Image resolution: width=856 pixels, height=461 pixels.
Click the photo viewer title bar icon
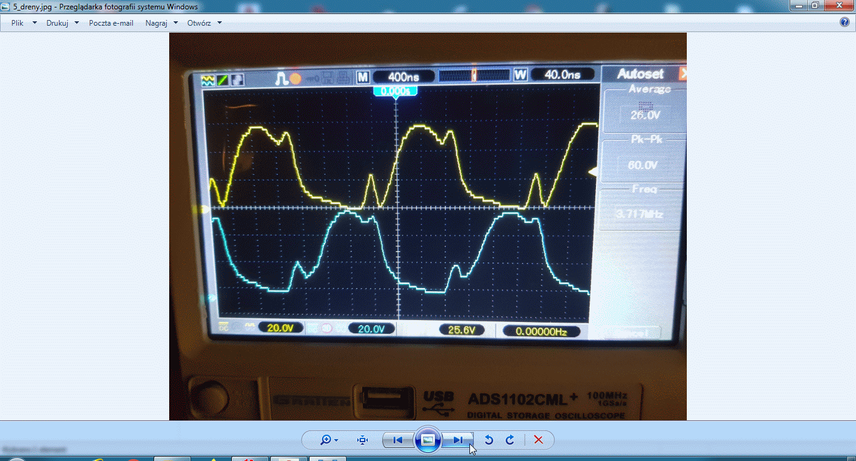click(6, 7)
